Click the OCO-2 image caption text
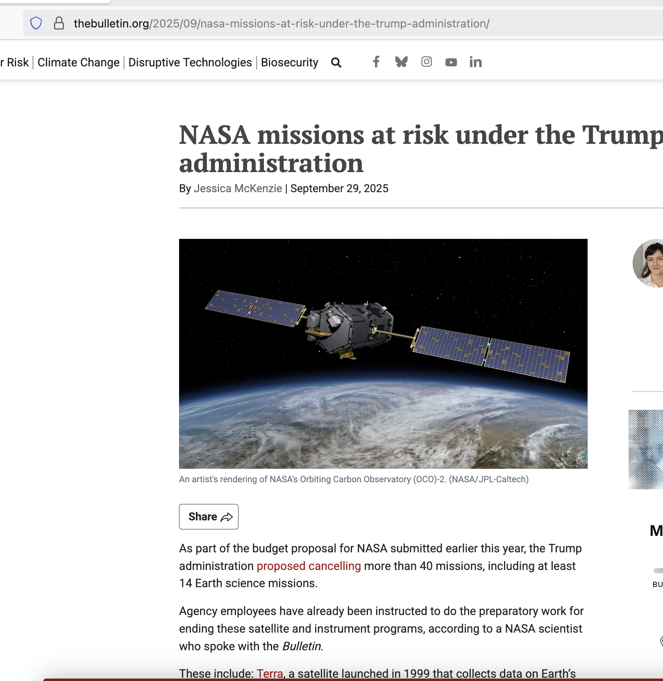663x681 pixels. (x=354, y=479)
